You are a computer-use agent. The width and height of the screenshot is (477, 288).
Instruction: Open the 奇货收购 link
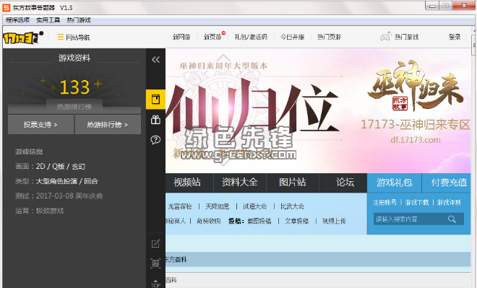pos(209,221)
